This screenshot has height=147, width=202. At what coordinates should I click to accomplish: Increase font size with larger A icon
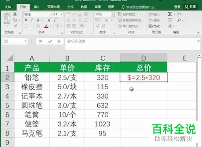point(49,20)
